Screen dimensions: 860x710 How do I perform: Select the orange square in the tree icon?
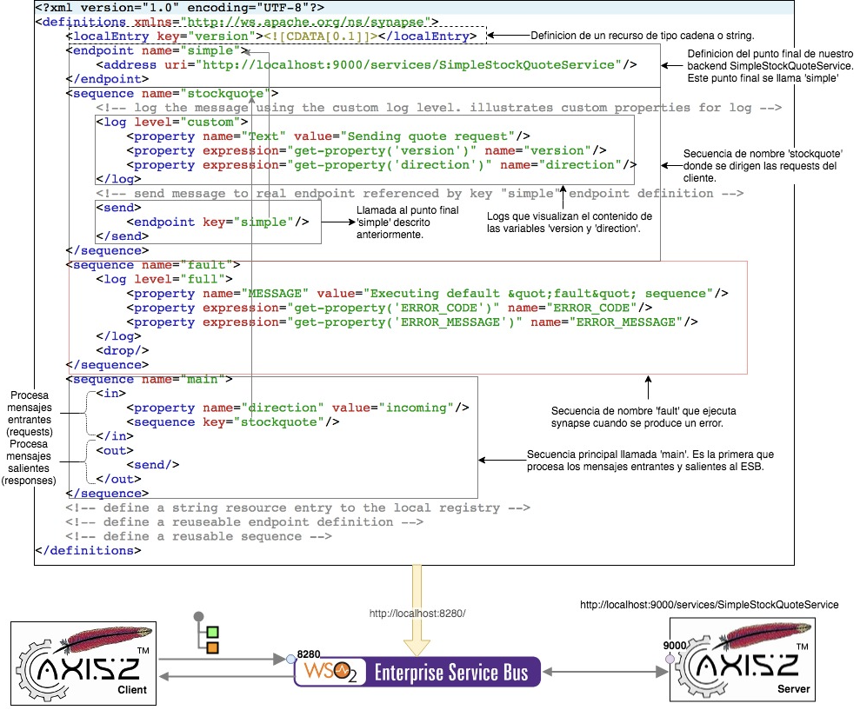212,647
